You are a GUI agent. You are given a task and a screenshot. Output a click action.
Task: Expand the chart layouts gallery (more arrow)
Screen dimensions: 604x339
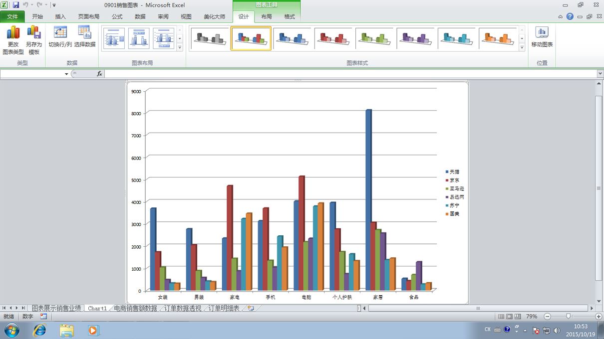(180, 47)
